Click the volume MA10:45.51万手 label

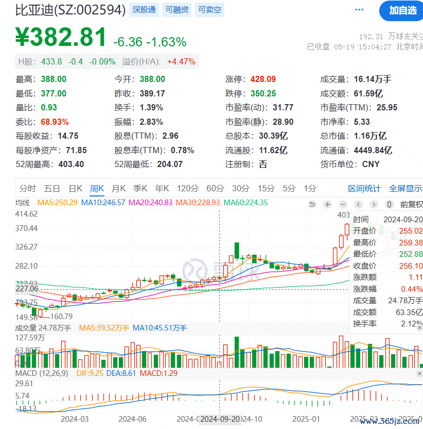tap(160, 328)
